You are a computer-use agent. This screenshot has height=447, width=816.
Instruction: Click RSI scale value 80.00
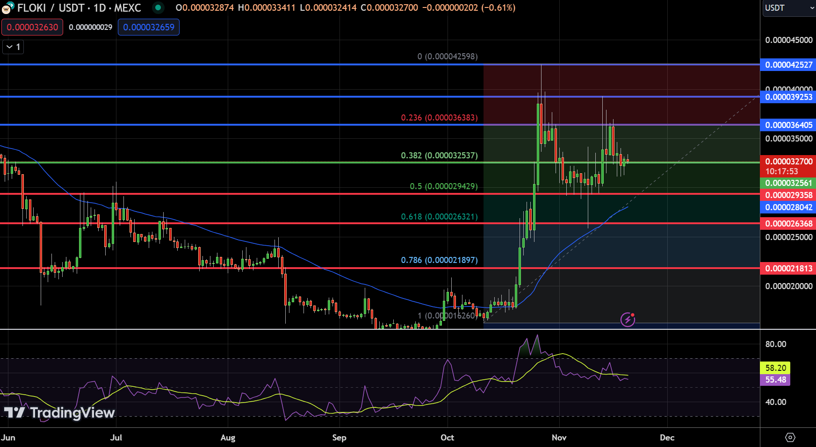coord(776,344)
